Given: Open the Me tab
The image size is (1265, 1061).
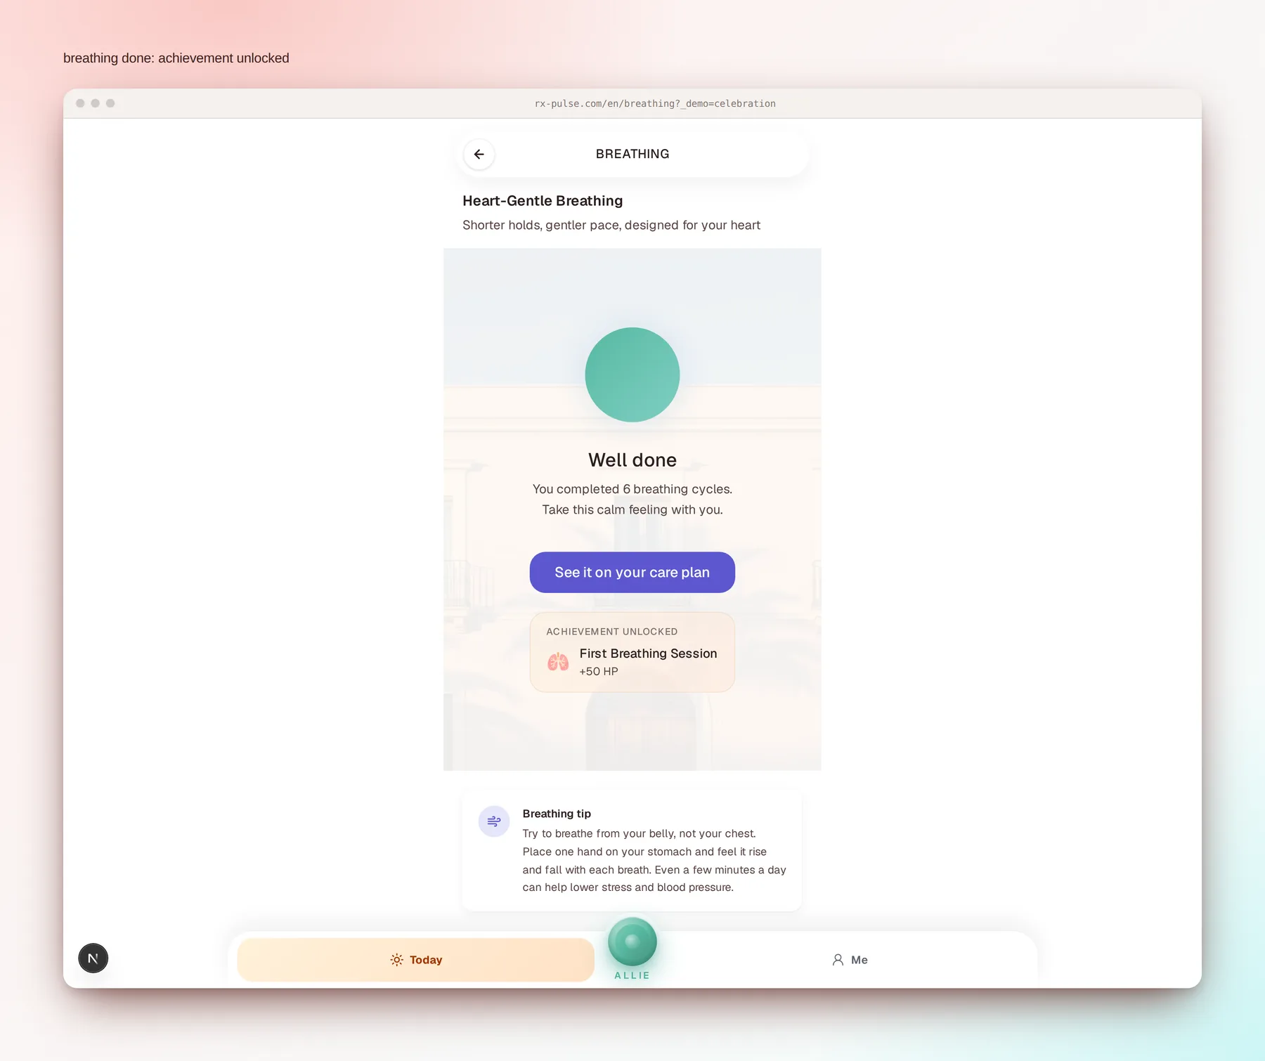Looking at the screenshot, I should point(850,960).
